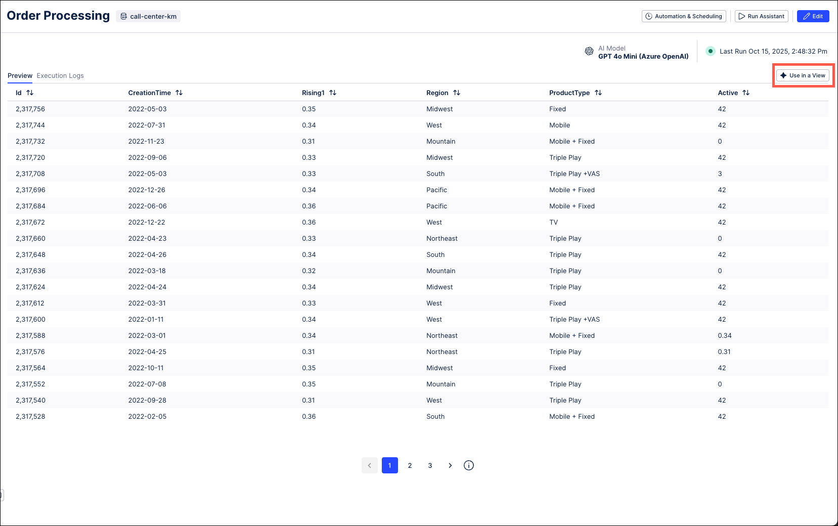Open Automation & Scheduling settings

coord(684,16)
